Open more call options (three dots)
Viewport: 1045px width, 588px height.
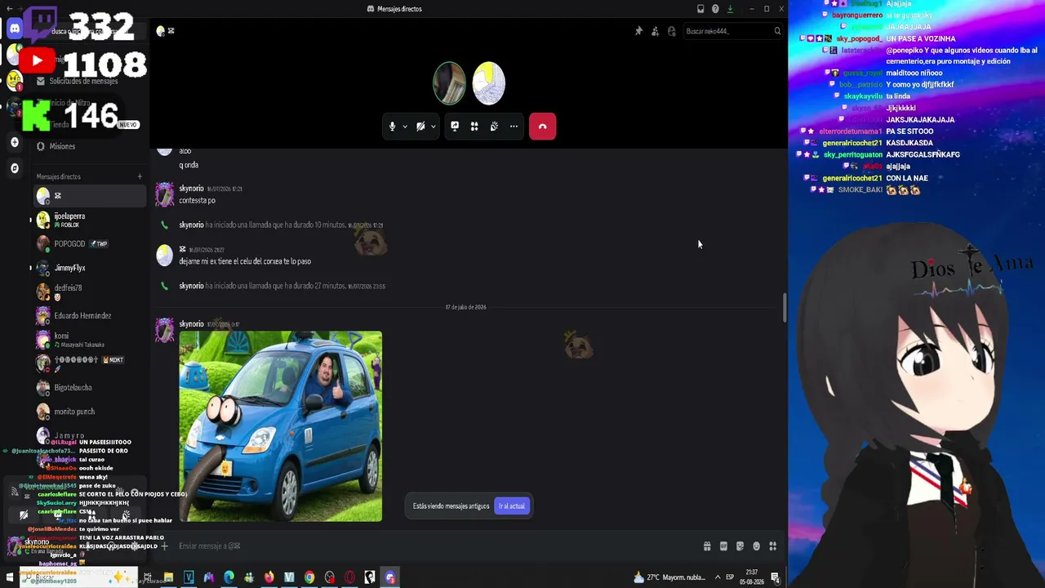(514, 127)
